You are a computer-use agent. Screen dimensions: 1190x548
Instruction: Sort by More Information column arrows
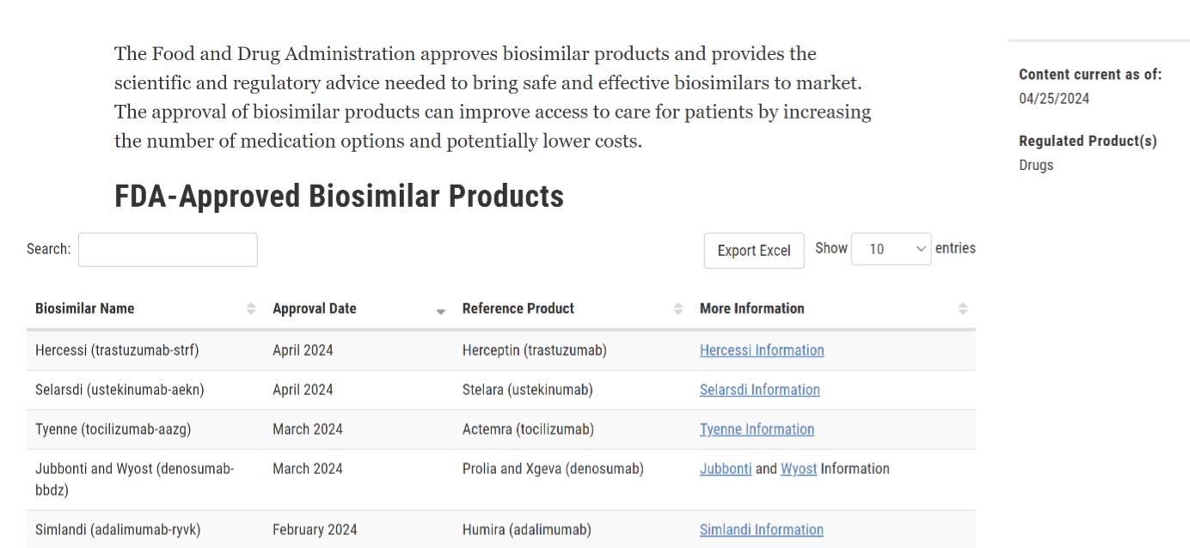click(x=963, y=309)
